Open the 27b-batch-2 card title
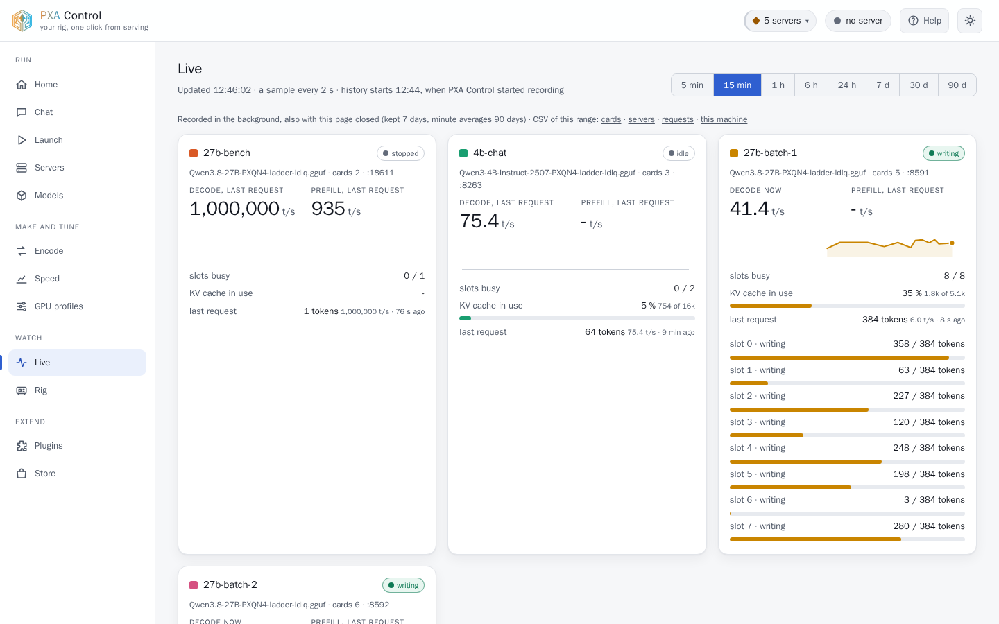Screen dimensions: 999x624 (x=230, y=584)
